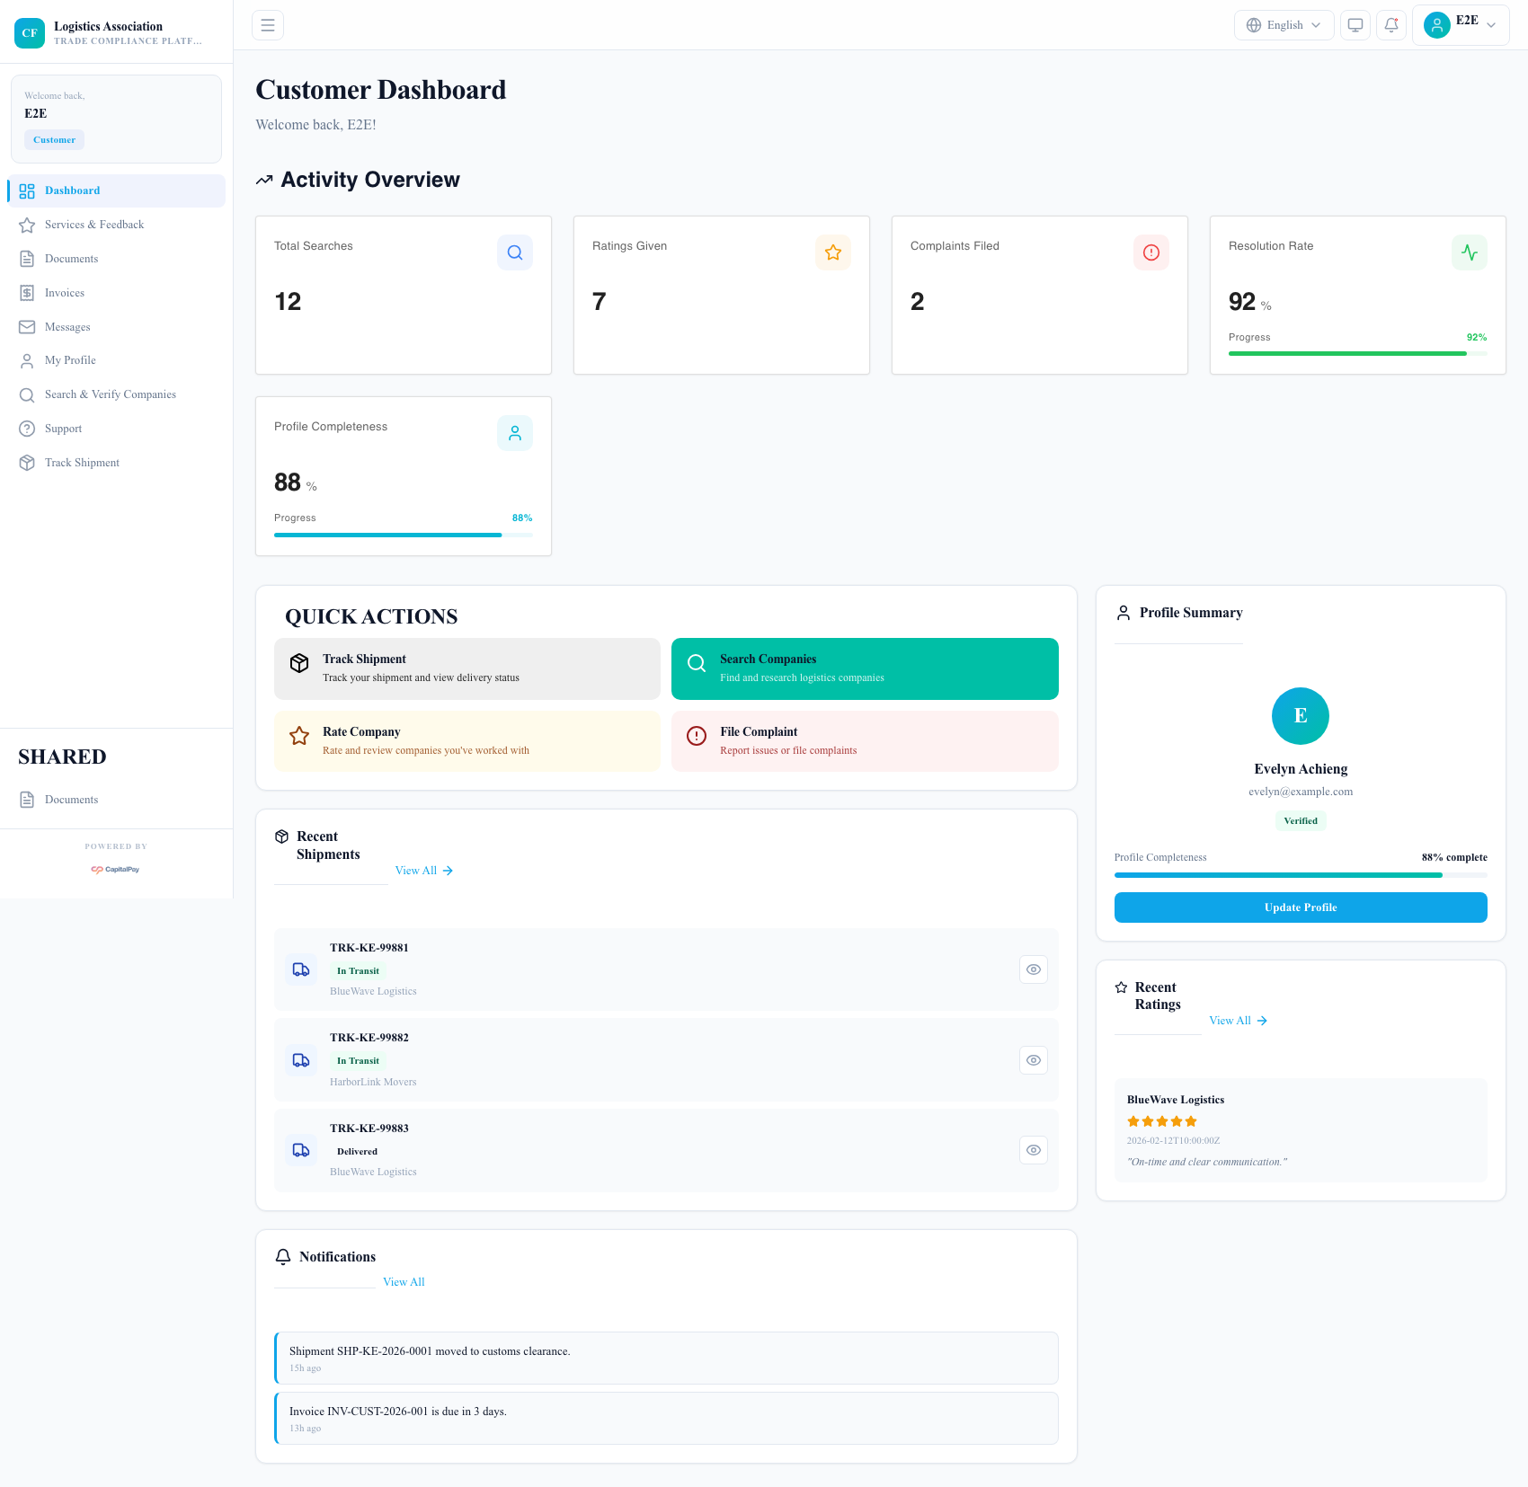1528x1487 pixels.
Task: Click the Complaints Filed alert icon
Action: pyautogui.click(x=1151, y=252)
